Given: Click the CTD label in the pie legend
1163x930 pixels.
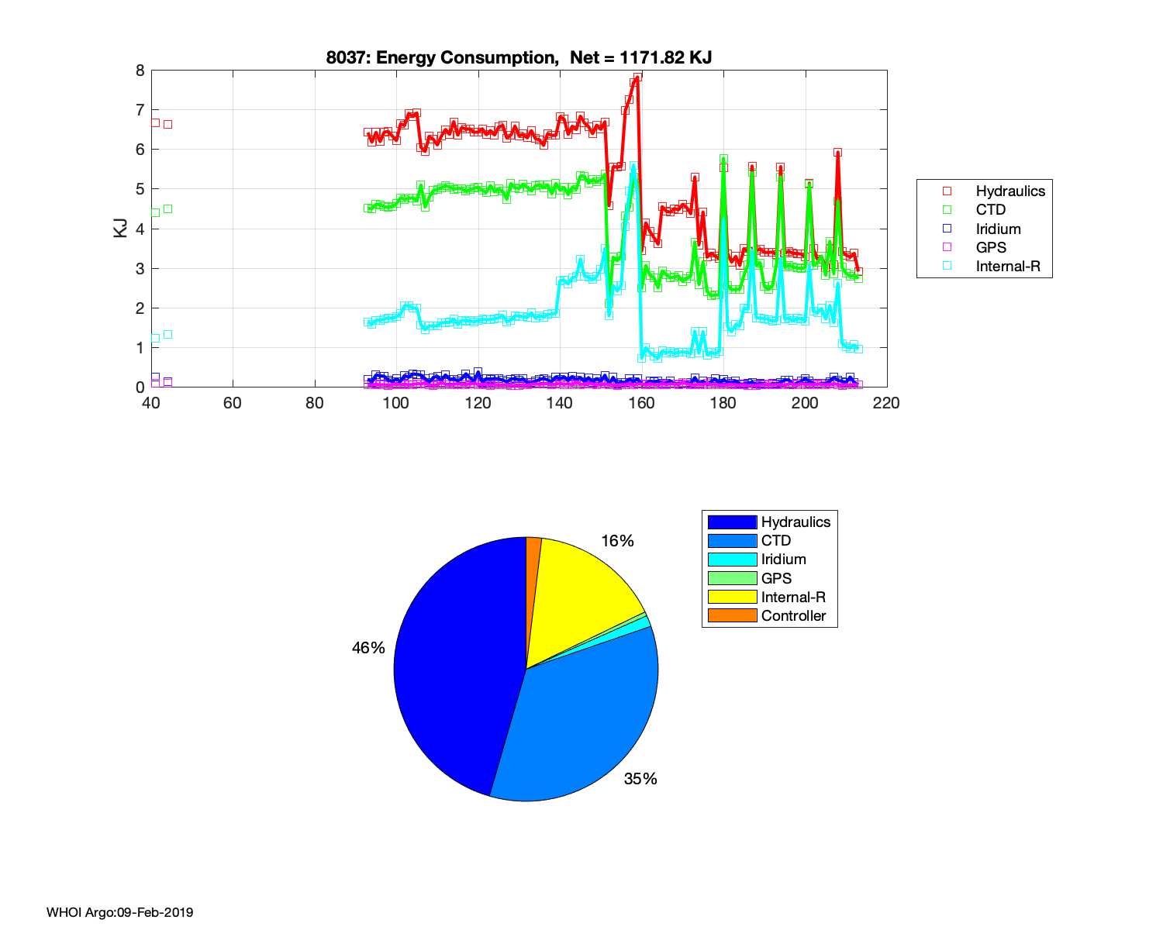Looking at the screenshot, I should tap(775, 541).
